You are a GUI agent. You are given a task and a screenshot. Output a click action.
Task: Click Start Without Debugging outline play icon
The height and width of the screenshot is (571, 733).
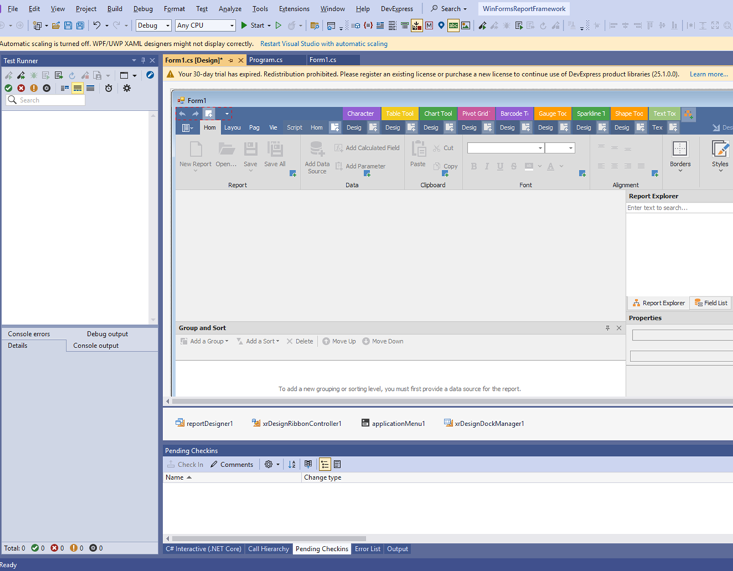[x=278, y=26]
